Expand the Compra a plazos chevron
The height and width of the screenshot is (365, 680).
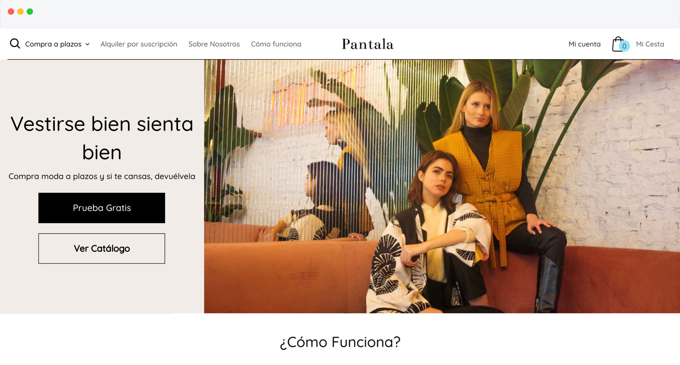pyautogui.click(x=87, y=44)
